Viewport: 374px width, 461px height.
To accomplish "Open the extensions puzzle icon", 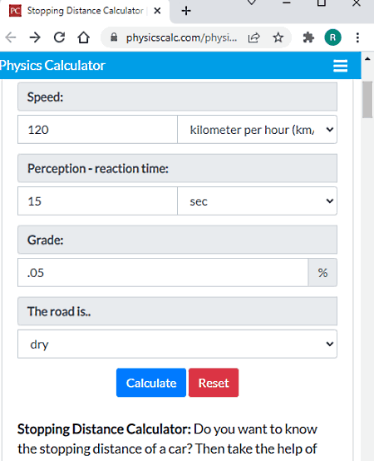I will pos(308,37).
